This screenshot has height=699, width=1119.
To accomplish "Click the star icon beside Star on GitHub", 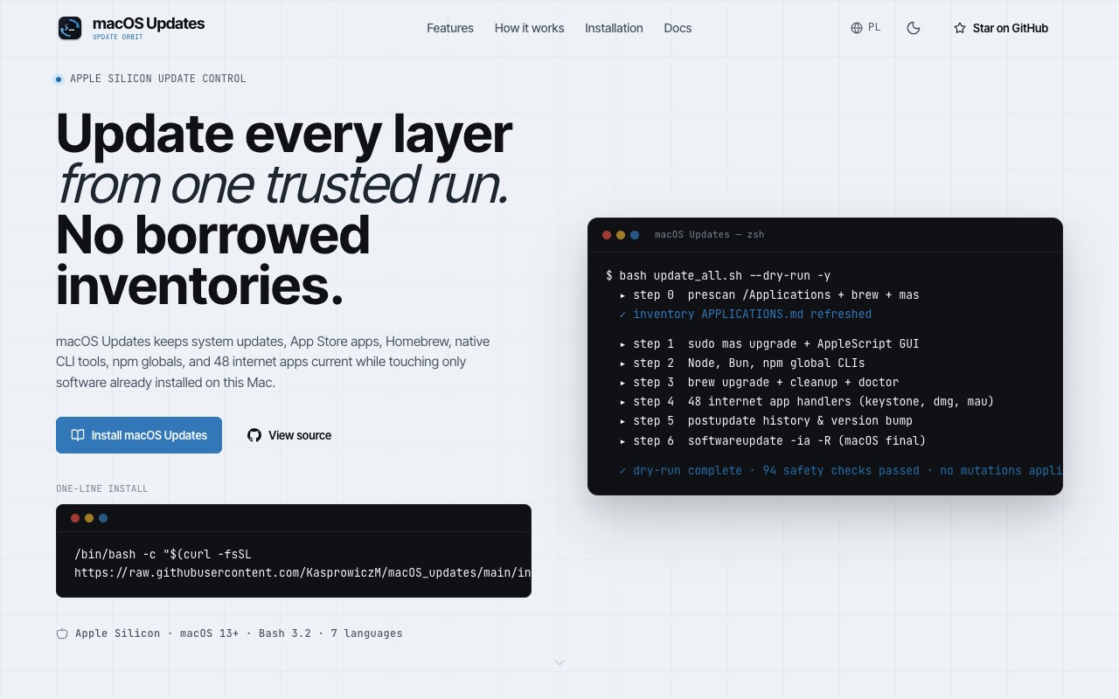I will point(959,28).
